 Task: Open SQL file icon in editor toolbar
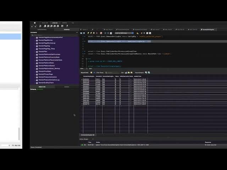point(81,33)
